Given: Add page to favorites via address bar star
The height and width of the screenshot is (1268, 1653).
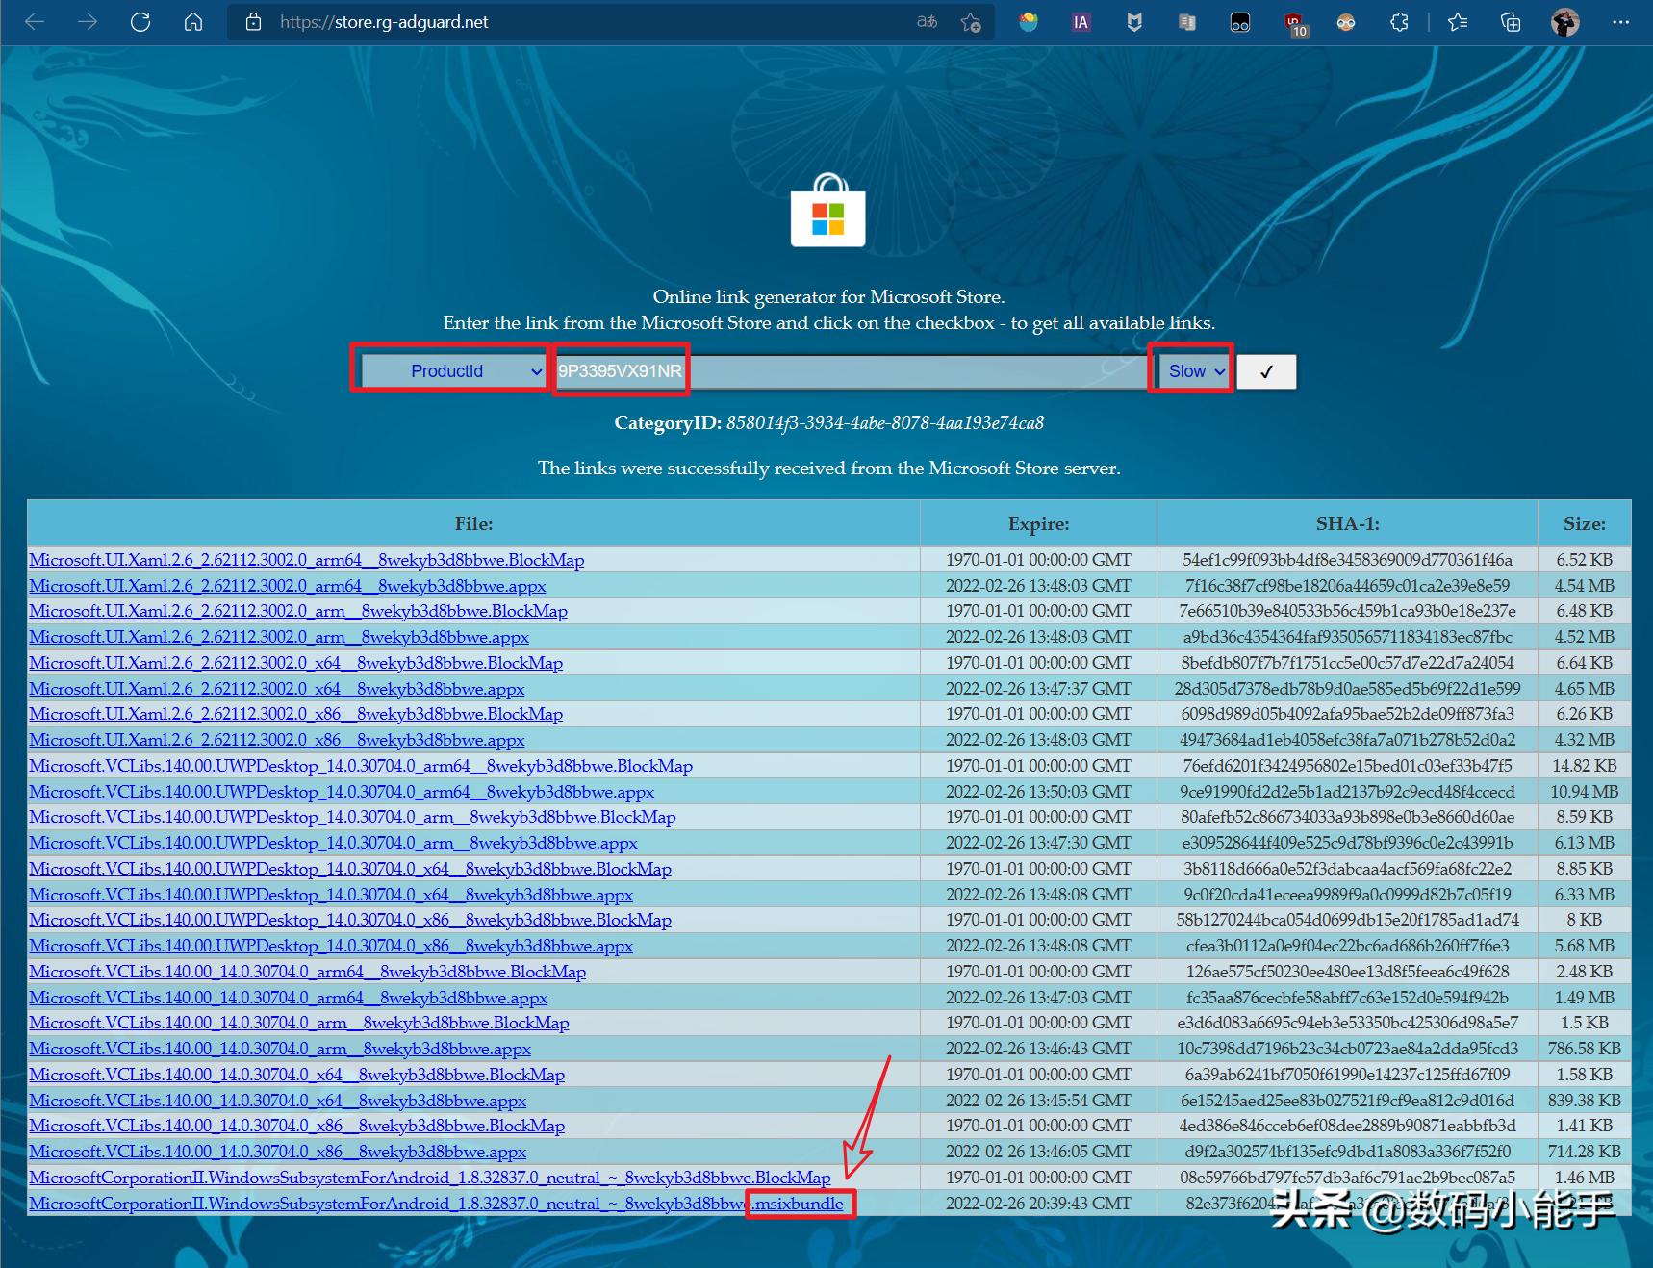Looking at the screenshot, I should click(971, 21).
